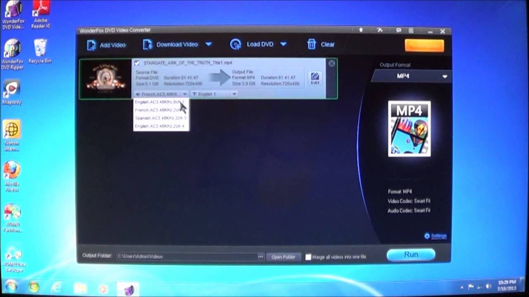Click the Clear label

pyautogui.click(x=328, y=45)
